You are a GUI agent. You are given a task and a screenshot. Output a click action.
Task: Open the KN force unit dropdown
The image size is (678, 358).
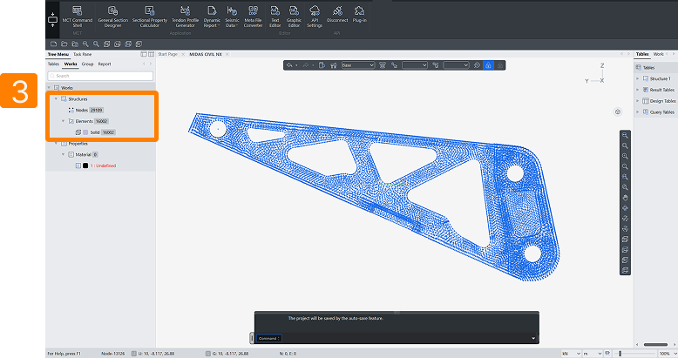click(x=571, y=354)
